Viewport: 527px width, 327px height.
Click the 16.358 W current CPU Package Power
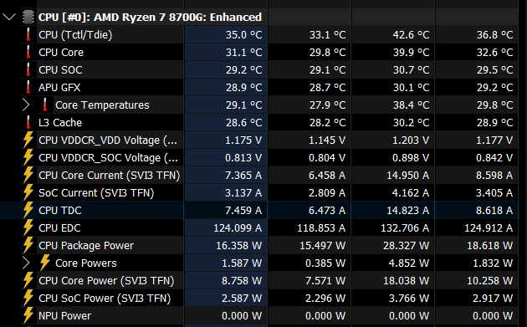[239, 246]
